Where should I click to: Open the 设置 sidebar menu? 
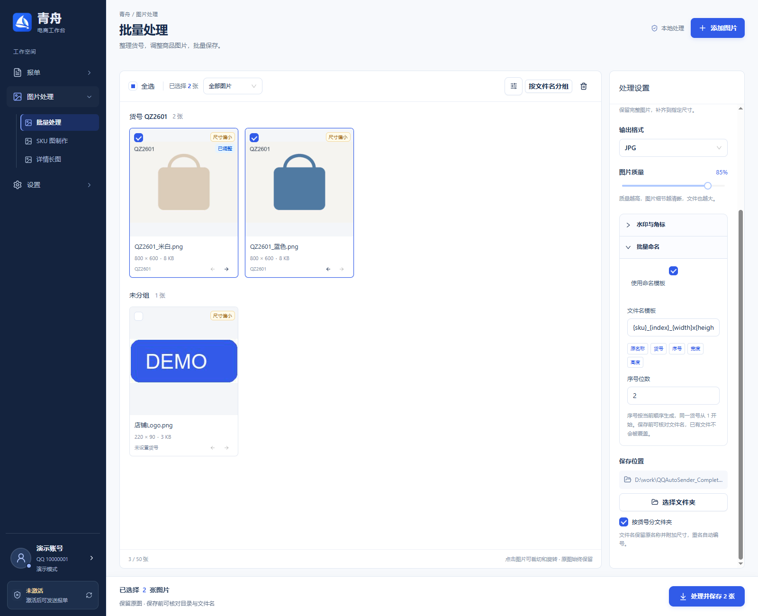53,185
